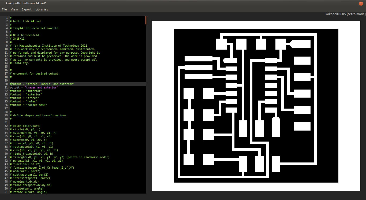
Task: Click the "# 3/15/11" date line
Action: tap(17, 39)
